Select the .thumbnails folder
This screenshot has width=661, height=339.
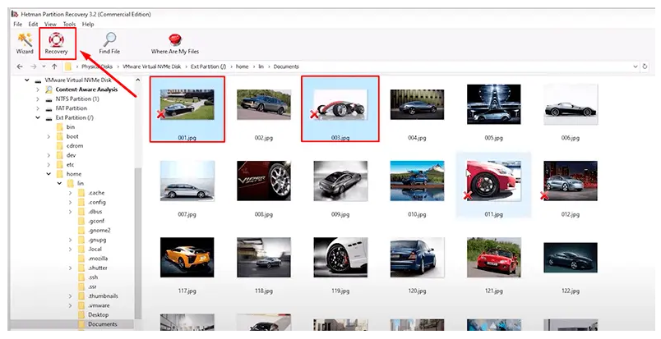tap(103, 296)
